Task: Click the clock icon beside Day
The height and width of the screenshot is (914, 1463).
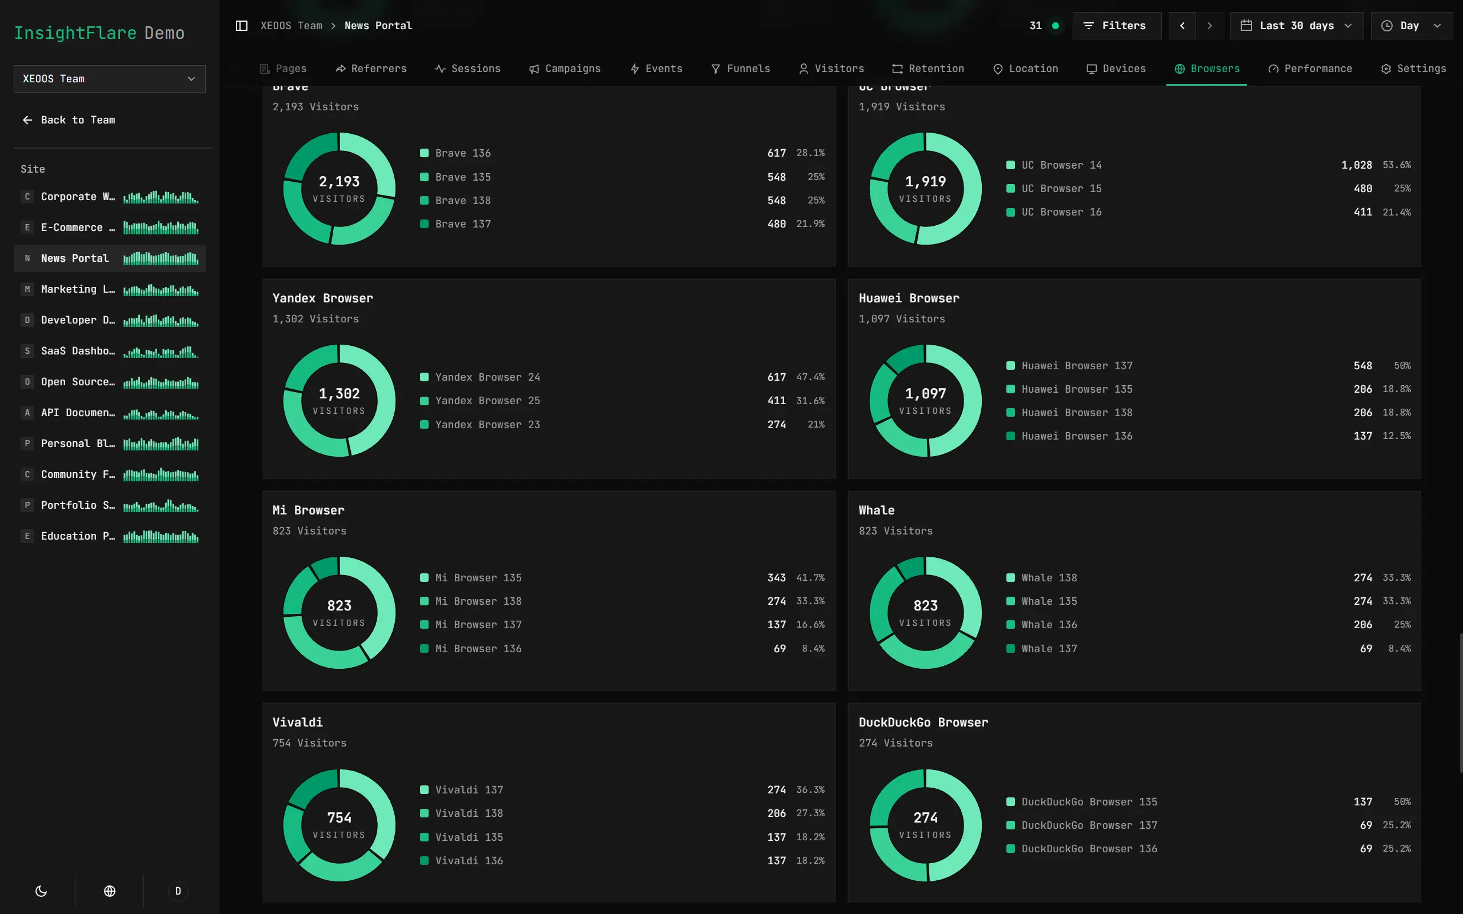Action: [x=1387, y=25]
